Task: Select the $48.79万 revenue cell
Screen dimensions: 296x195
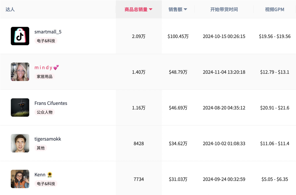Action: [178, 72]
